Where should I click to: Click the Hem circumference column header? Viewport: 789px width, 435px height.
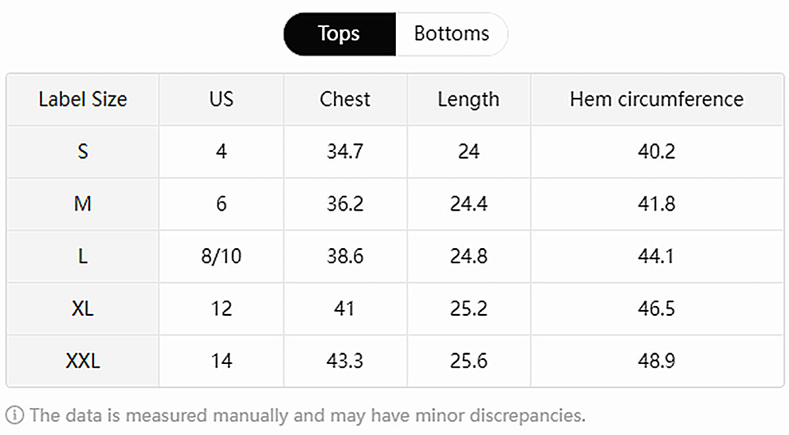click(656, 99)
